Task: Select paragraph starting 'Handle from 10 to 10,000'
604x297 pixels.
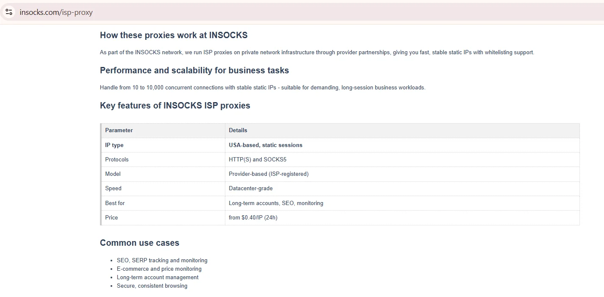Action: [x=263, y=88]
